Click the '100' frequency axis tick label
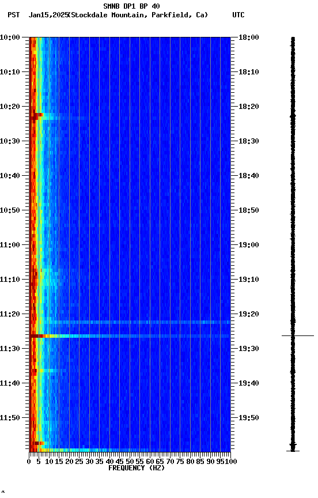 (x=231, y=462)
